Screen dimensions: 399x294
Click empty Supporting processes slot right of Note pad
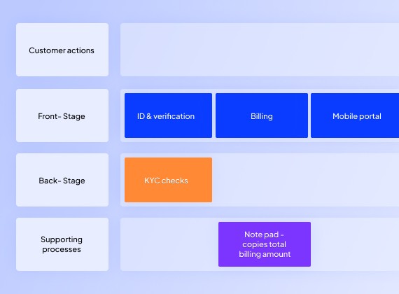[x=356, y=244]
